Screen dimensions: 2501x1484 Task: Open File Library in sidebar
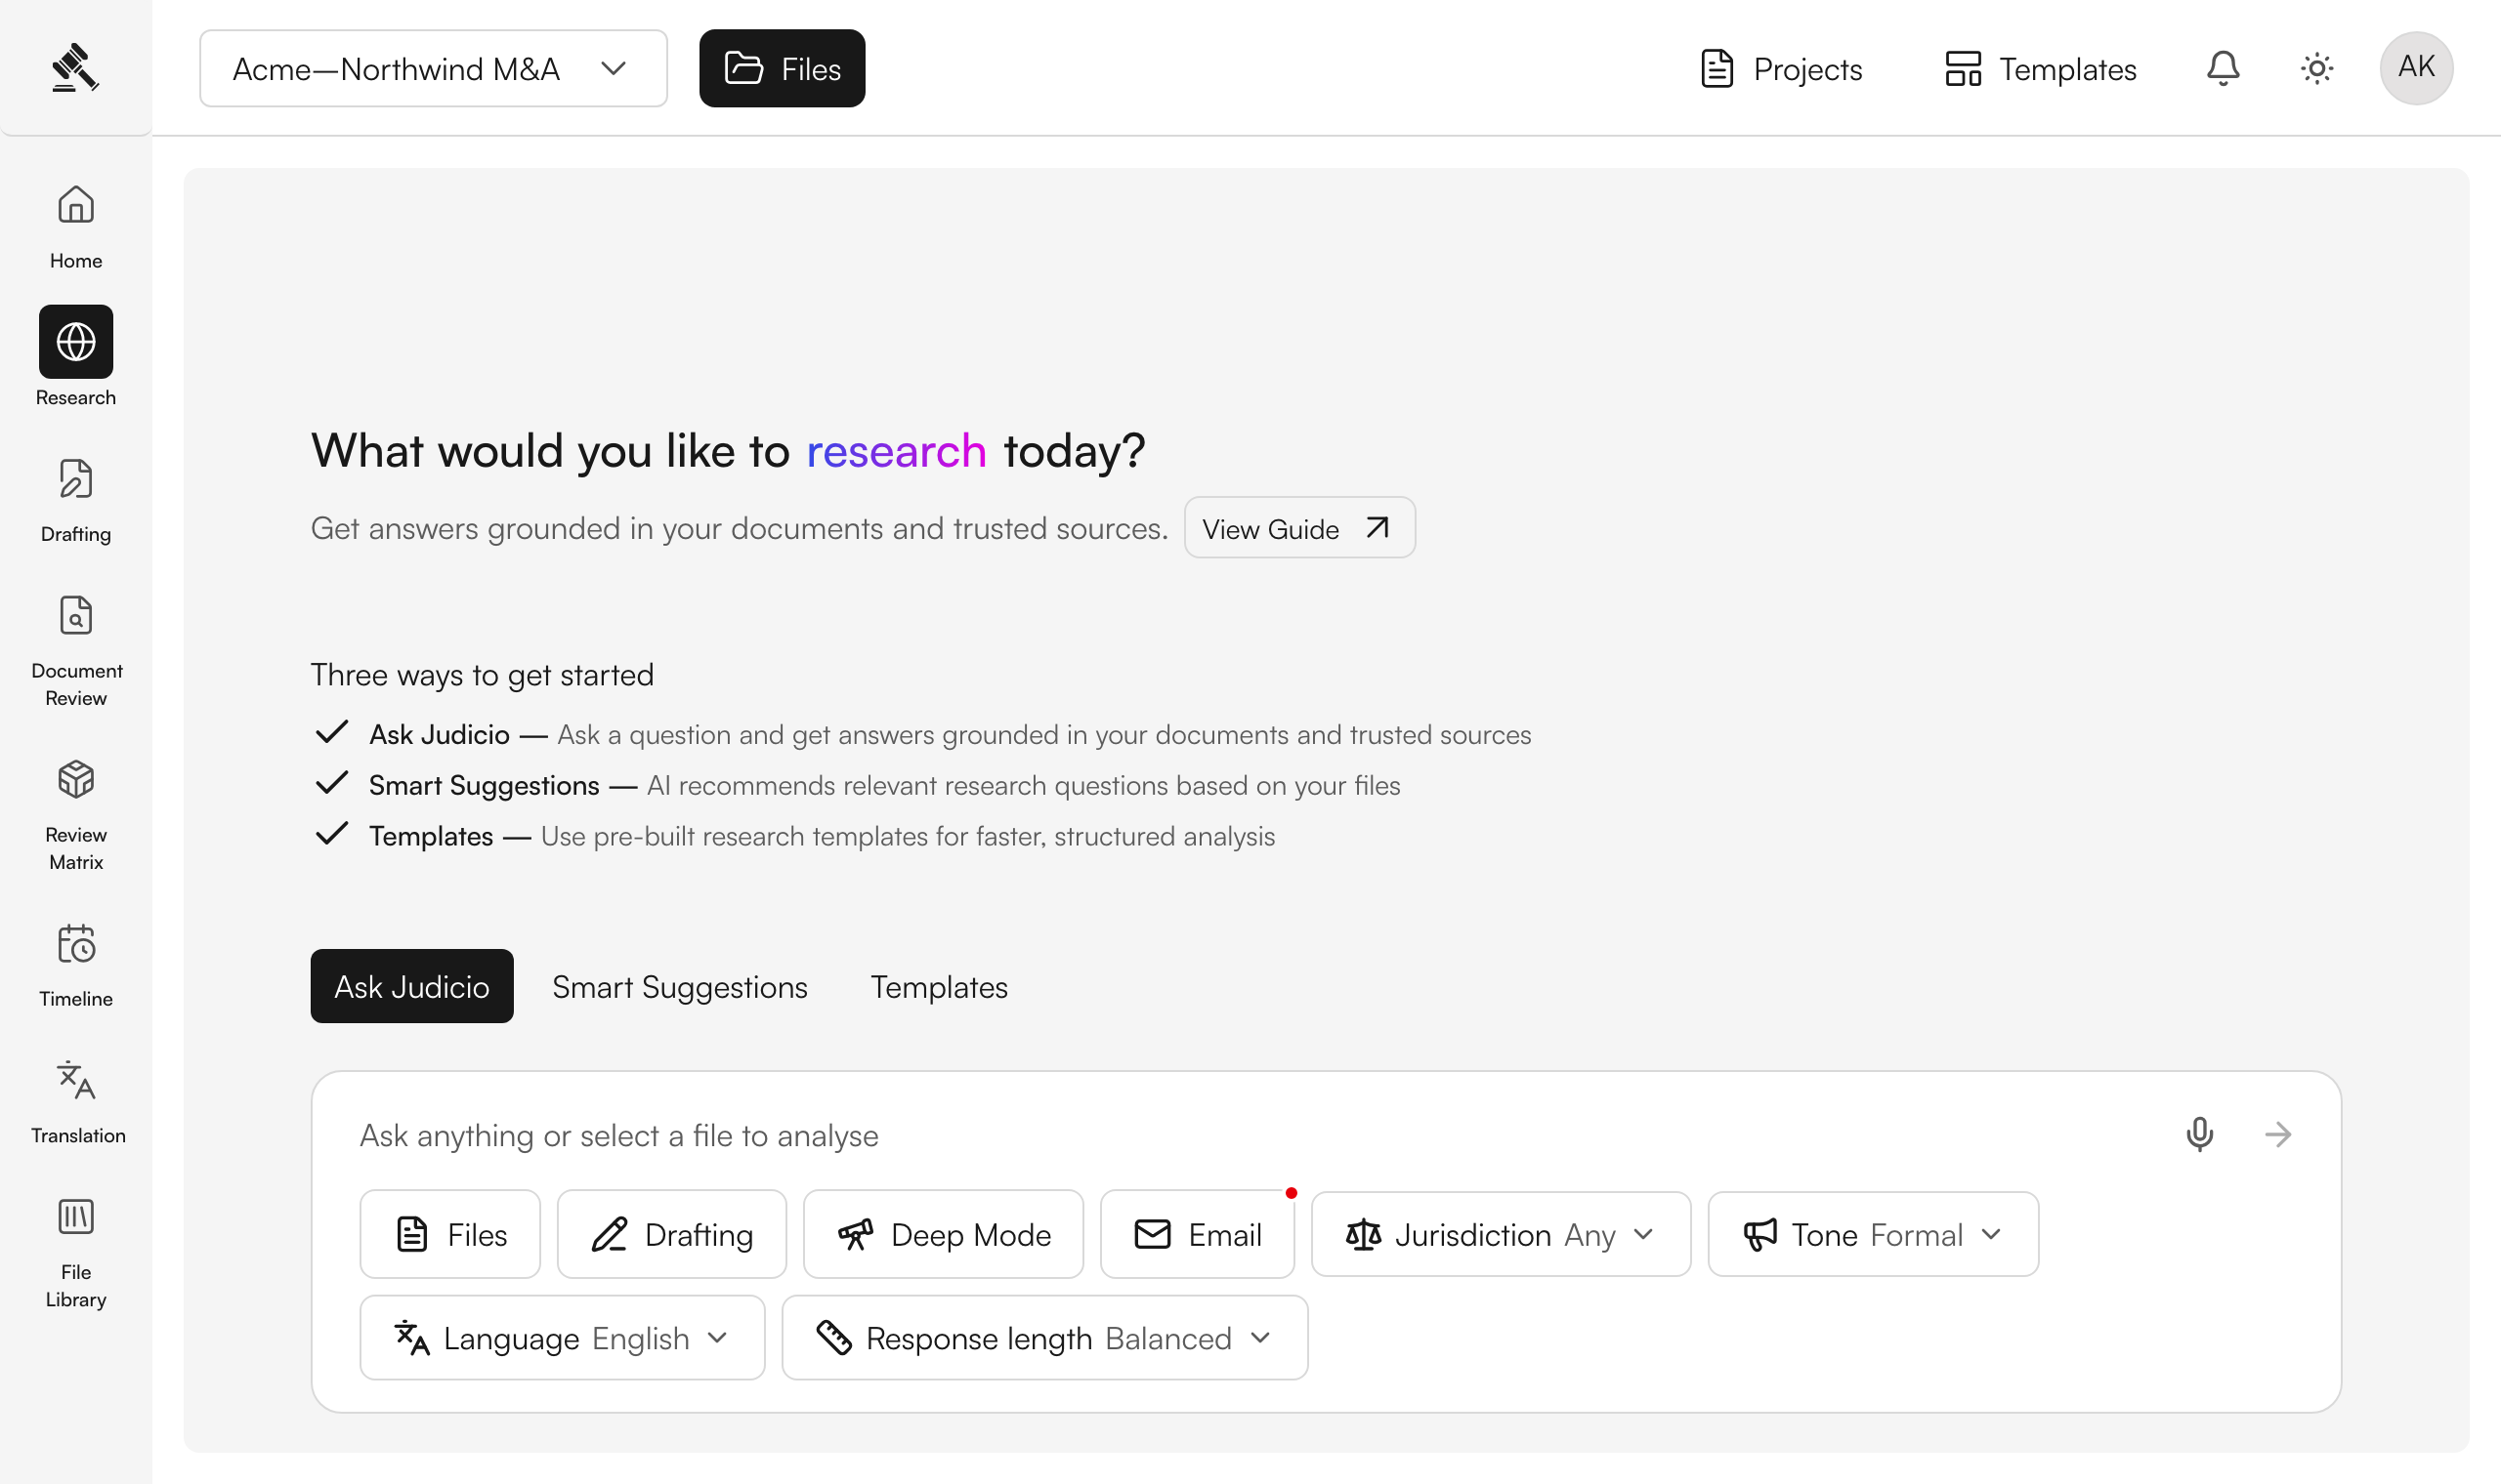[76, 1254]
